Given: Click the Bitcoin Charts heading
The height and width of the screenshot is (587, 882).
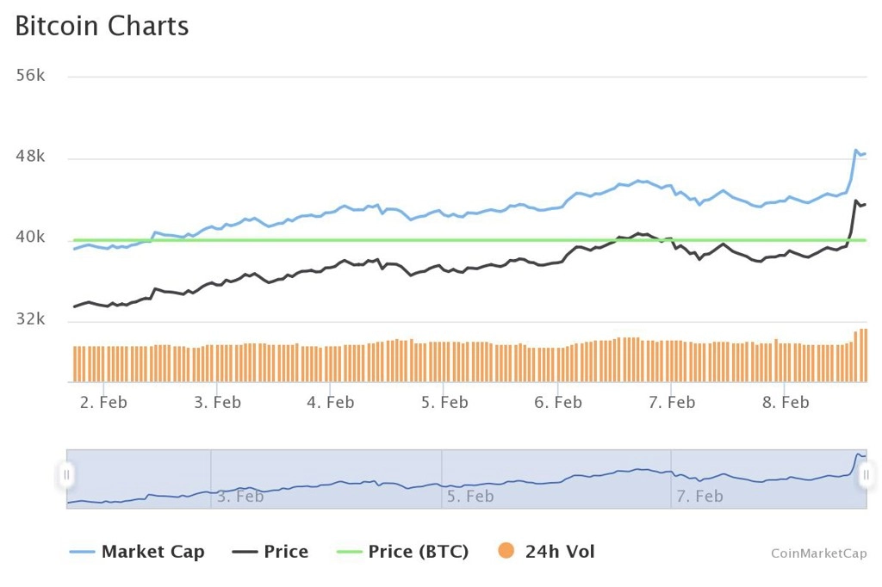Looking at the screenshot, I should (x=102, y=26).
